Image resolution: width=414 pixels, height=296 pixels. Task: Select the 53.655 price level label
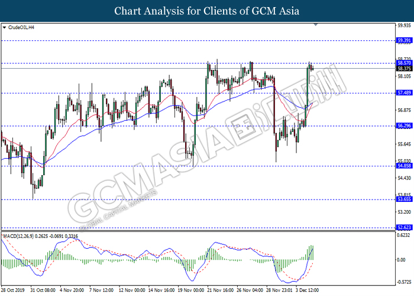[404, 199]
